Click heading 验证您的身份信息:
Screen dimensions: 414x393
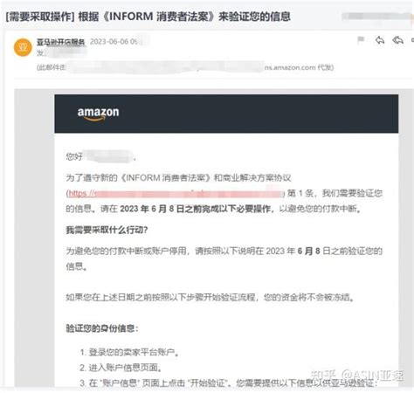102,328
